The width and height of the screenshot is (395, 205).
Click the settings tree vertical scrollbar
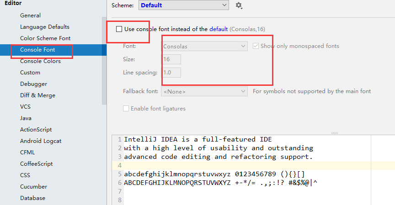pyautogui.click(x=104, y=61)
